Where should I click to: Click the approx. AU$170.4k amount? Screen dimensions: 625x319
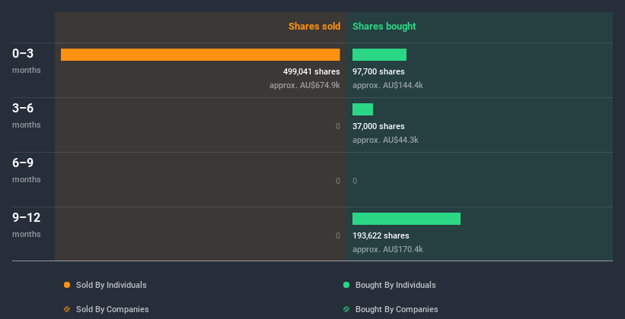pos(387,249)
